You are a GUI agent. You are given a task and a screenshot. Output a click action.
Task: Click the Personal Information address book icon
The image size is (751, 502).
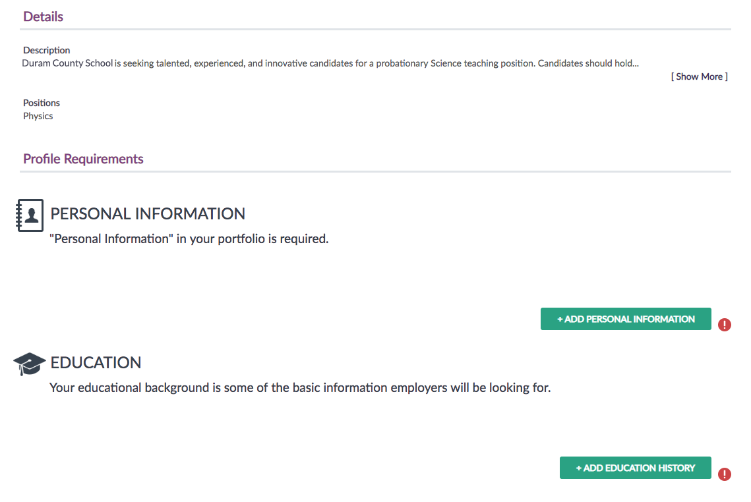[x=30, y=215]
